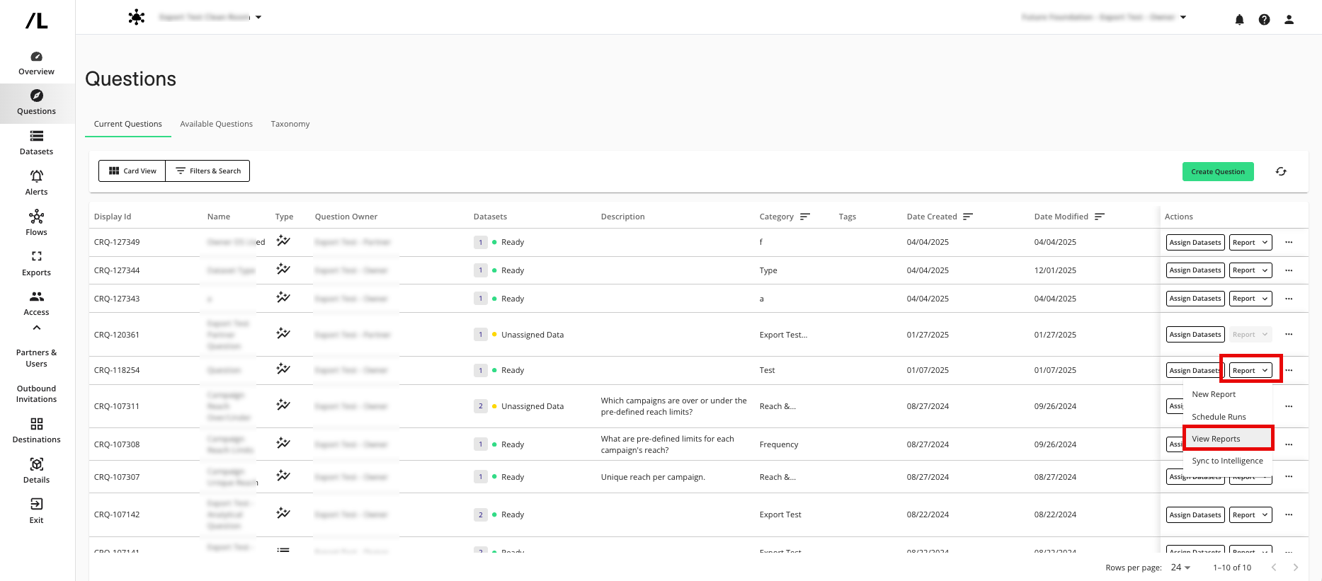Open Outbound Invitations in sidebar
The height and width of the screenshot is (581, 1322).
[x=37, y=393]
